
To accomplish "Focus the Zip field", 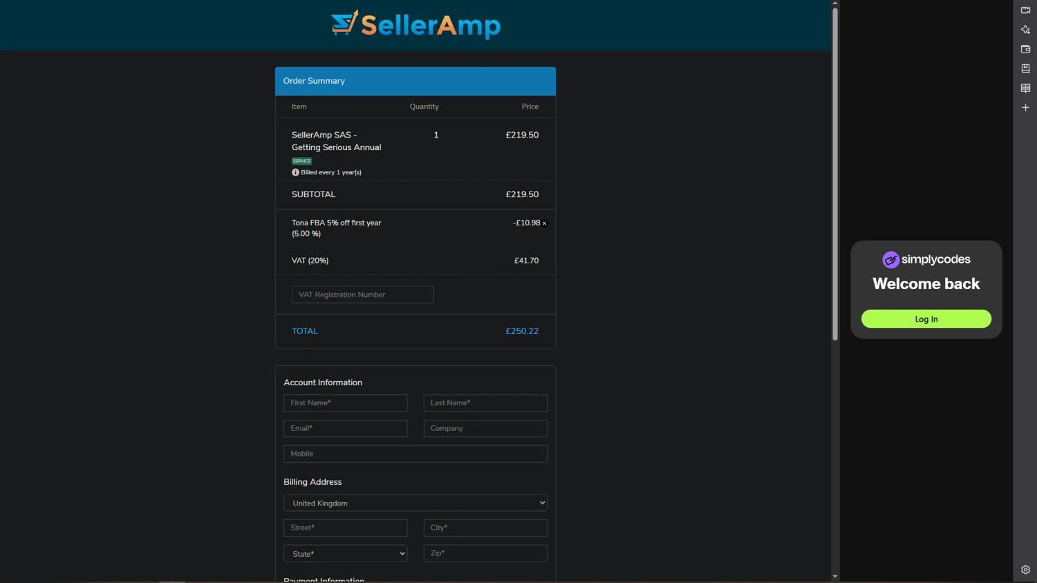I will pos(485,553).
